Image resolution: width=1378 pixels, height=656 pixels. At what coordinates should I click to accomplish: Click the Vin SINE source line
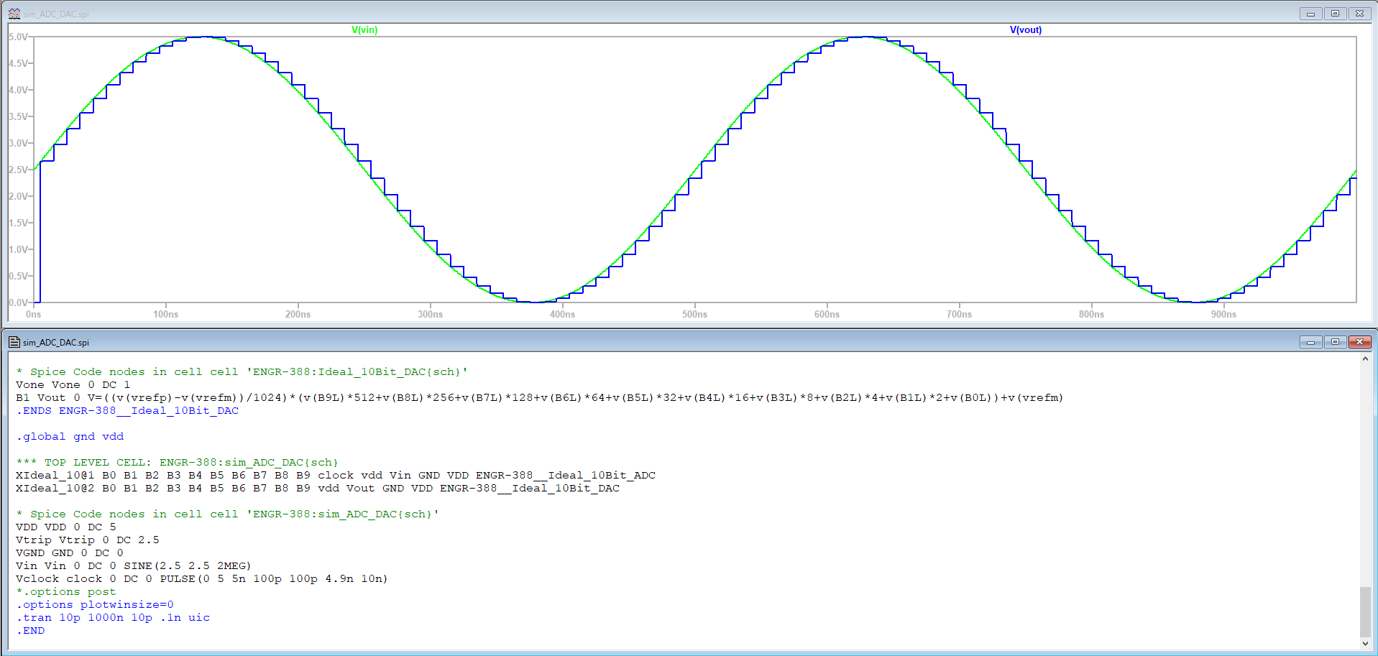(x=133, y=565)
